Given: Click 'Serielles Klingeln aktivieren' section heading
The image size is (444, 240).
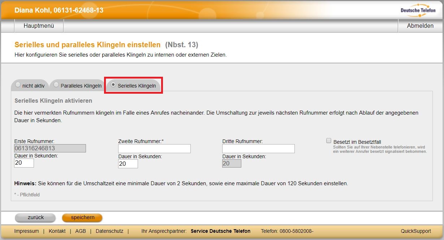Looking at the screenshot, I should click(x=53, y=101).
